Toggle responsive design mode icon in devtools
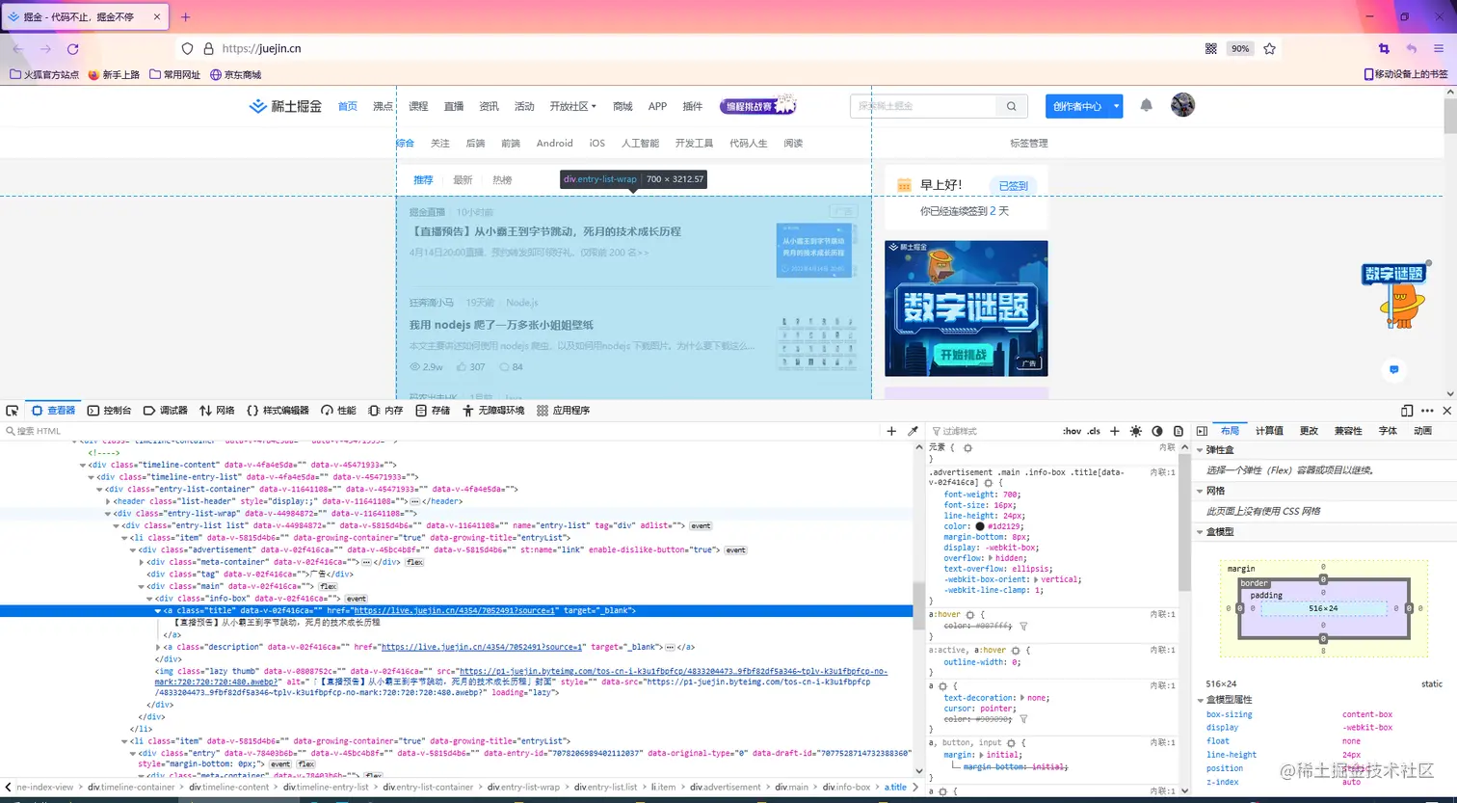 (x=1407, y=410)
